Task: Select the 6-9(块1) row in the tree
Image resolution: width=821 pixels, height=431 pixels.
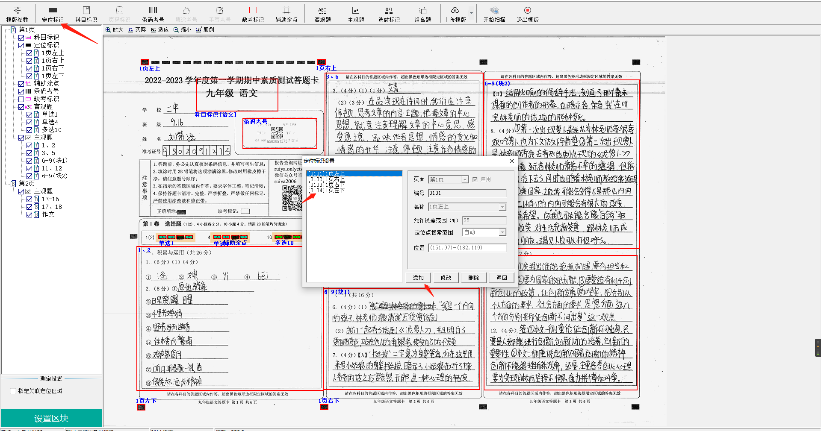Action: click(55, 161)
